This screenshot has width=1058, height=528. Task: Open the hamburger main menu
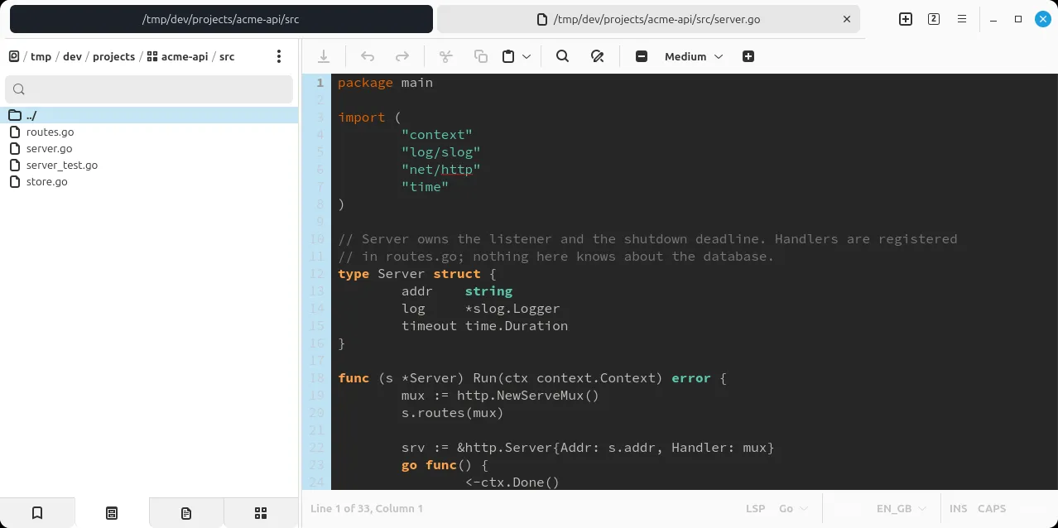[x=962, y=19]
